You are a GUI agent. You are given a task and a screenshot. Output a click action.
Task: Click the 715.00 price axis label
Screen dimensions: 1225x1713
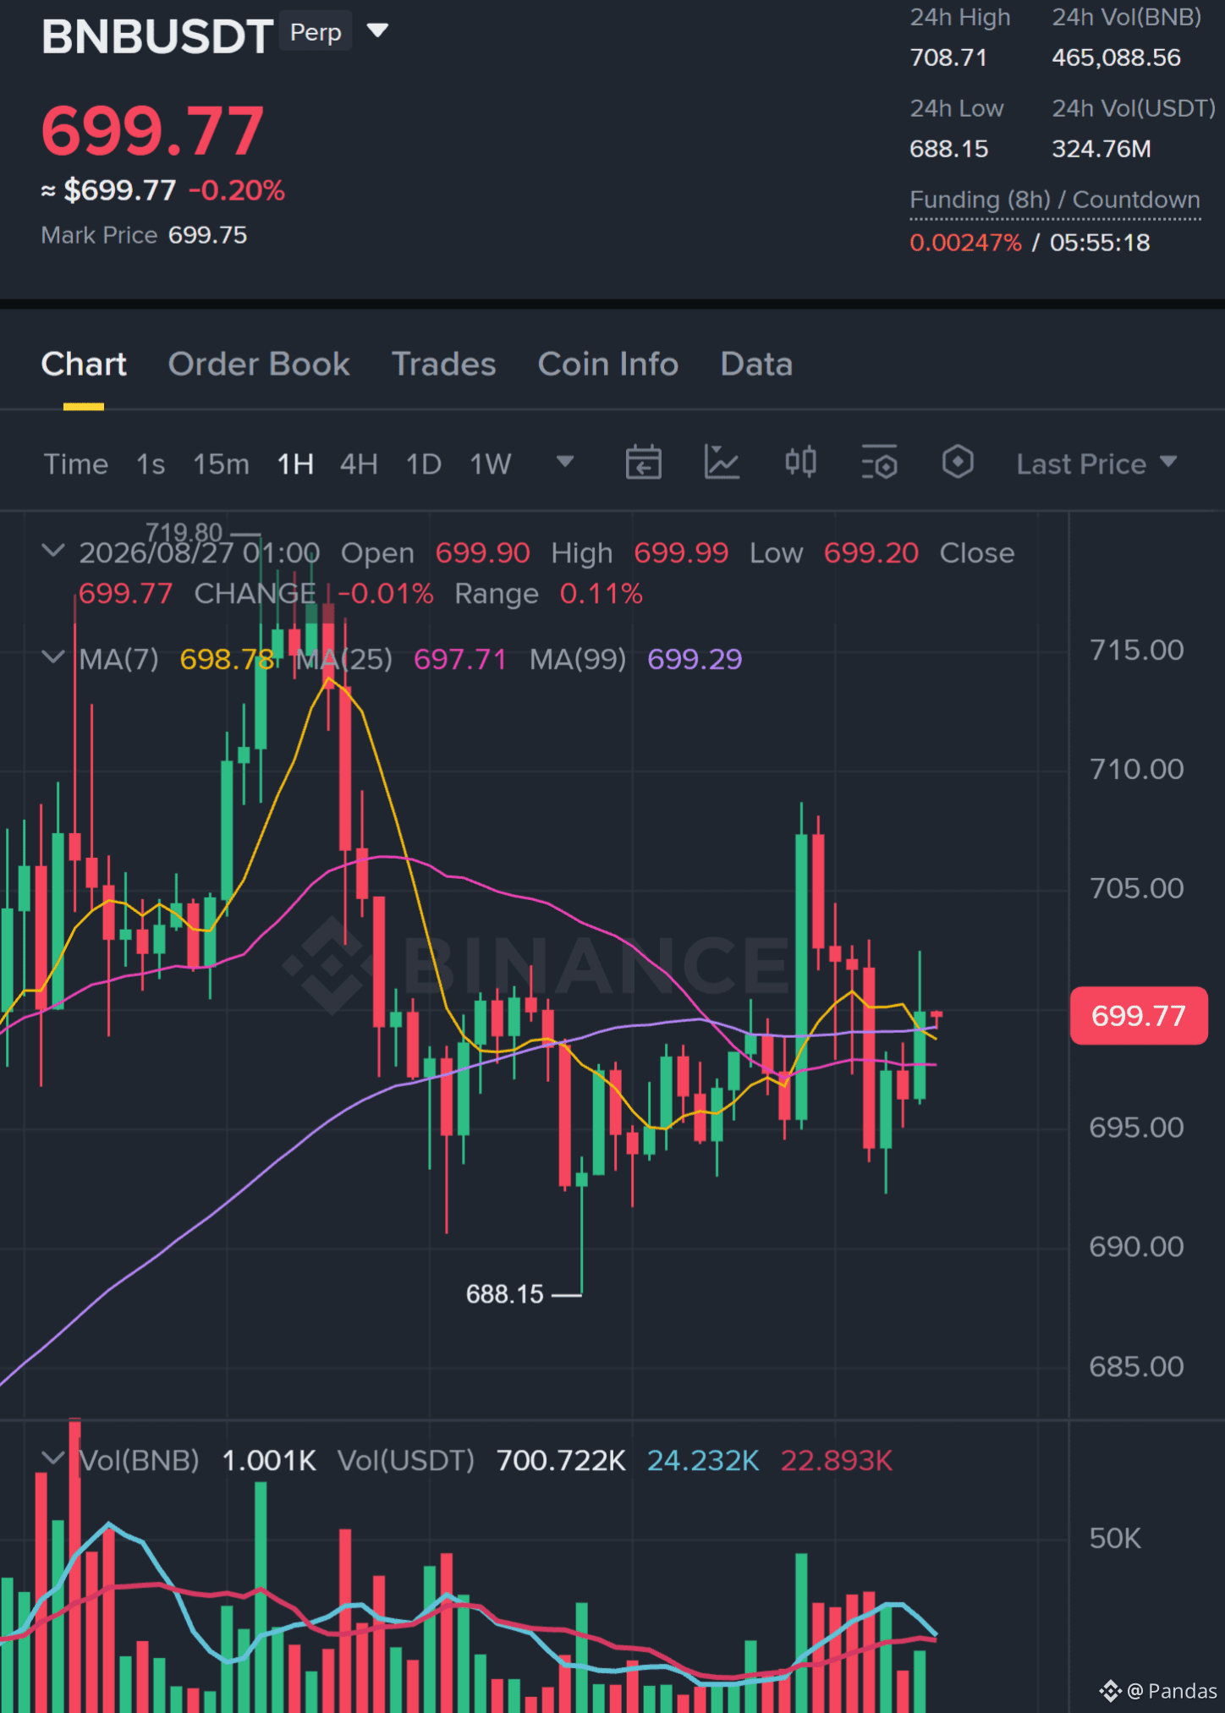(x=1136, y=650)
